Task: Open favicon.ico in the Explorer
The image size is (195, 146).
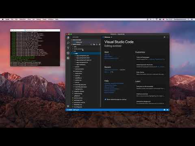Action: [78, 71]
